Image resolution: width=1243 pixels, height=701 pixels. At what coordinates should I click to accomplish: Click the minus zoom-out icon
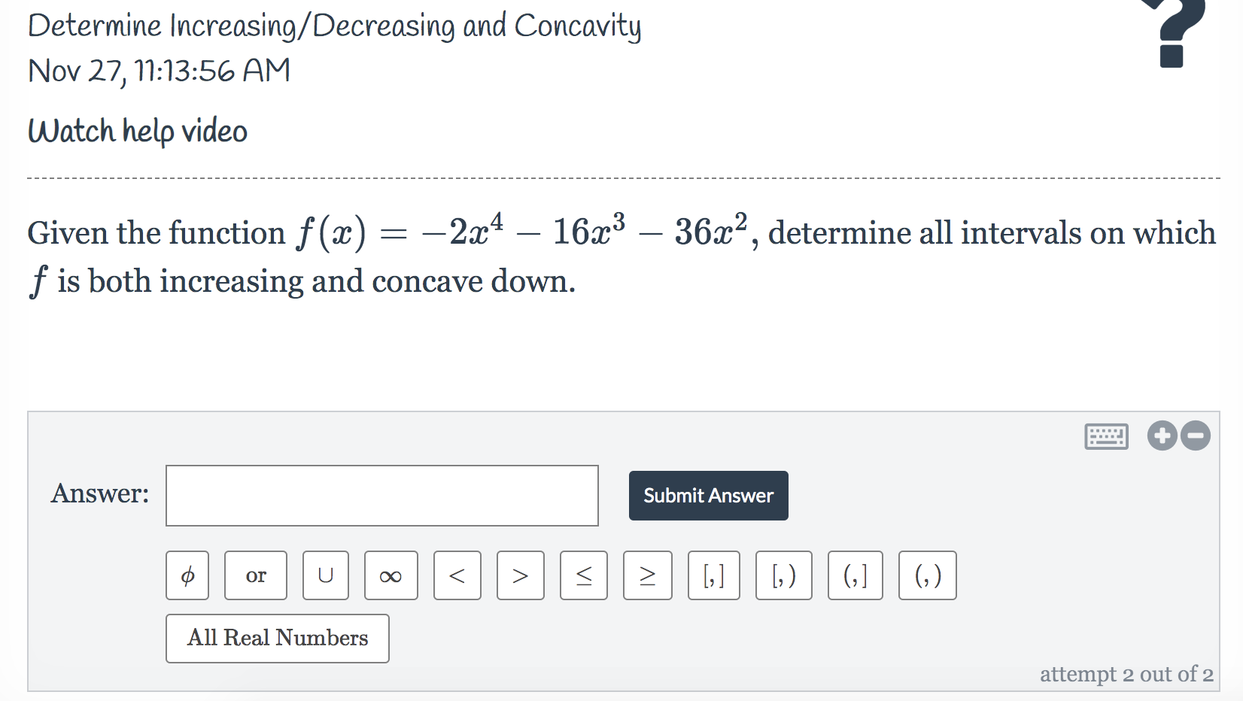tap(1196, 435)
